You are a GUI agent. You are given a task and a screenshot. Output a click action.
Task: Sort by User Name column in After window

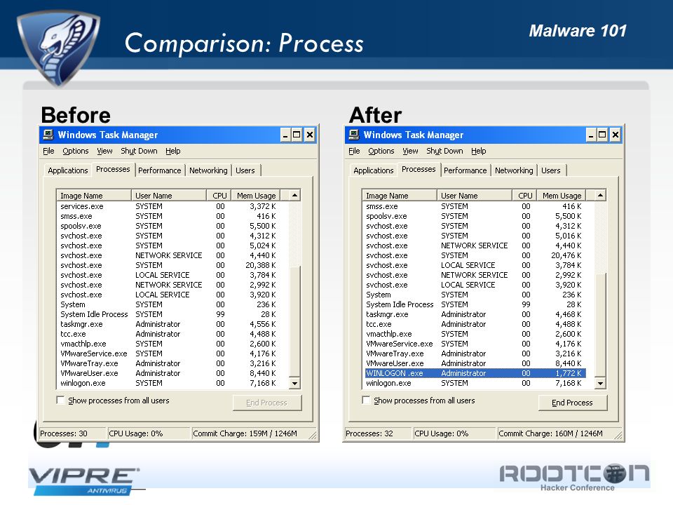[x=475, y=196]
